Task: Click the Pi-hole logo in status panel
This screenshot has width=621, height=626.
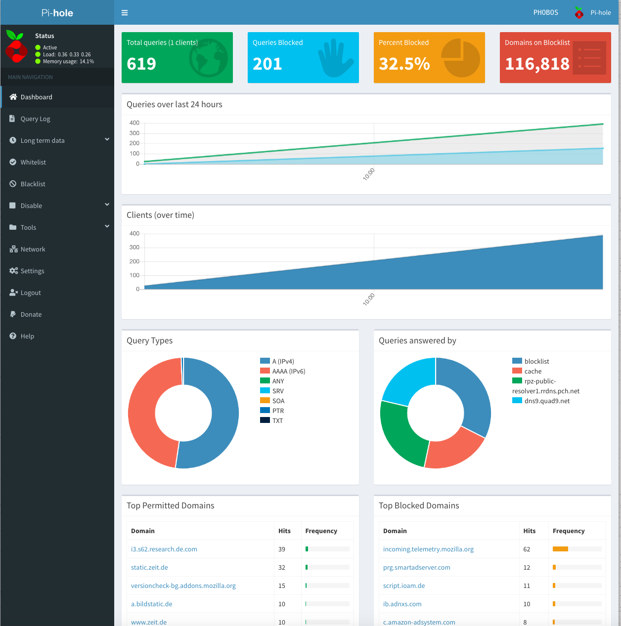Action: click(x=16, y=46)
